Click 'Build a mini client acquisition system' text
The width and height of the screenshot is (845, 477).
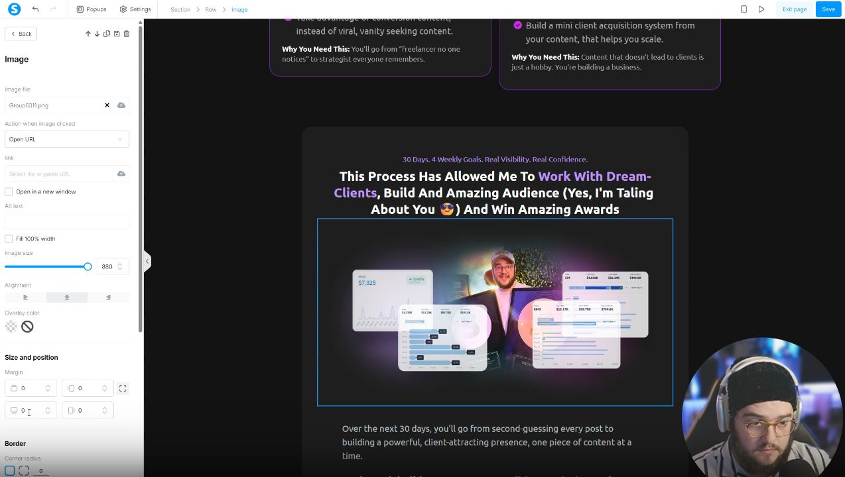tap(610, 32)
